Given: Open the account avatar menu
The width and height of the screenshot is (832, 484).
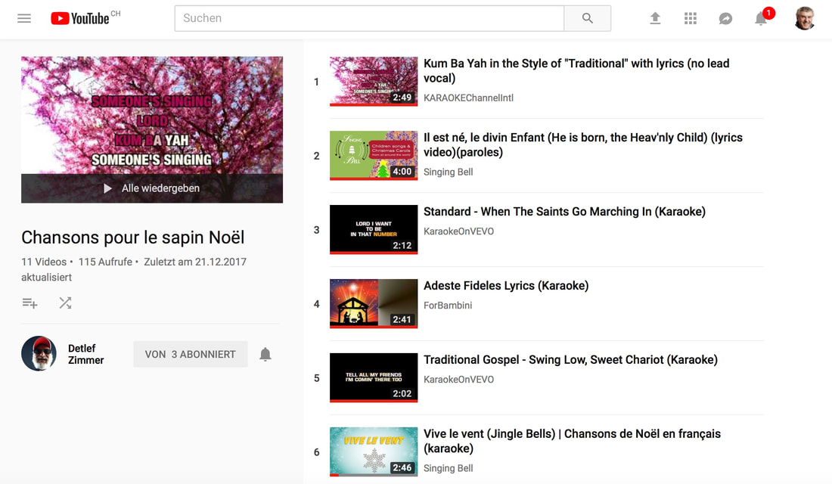Looking at the screenshot, I should coord(805,18).
